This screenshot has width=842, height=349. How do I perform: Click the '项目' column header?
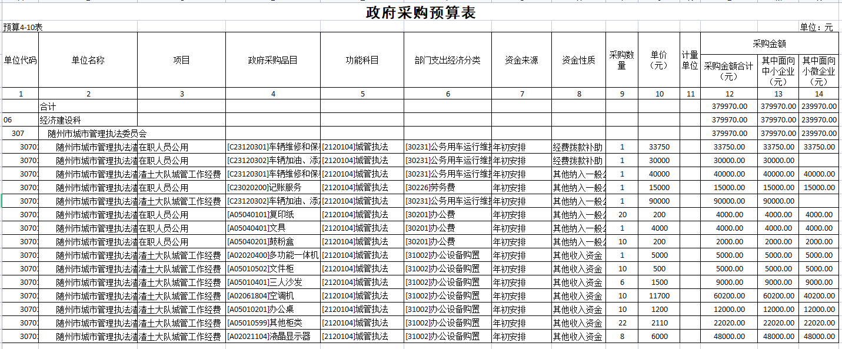[182, 60]
